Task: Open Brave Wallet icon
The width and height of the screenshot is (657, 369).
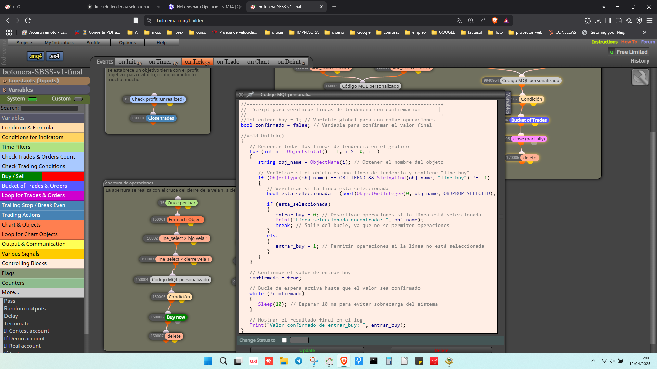Action: (618, 20)
